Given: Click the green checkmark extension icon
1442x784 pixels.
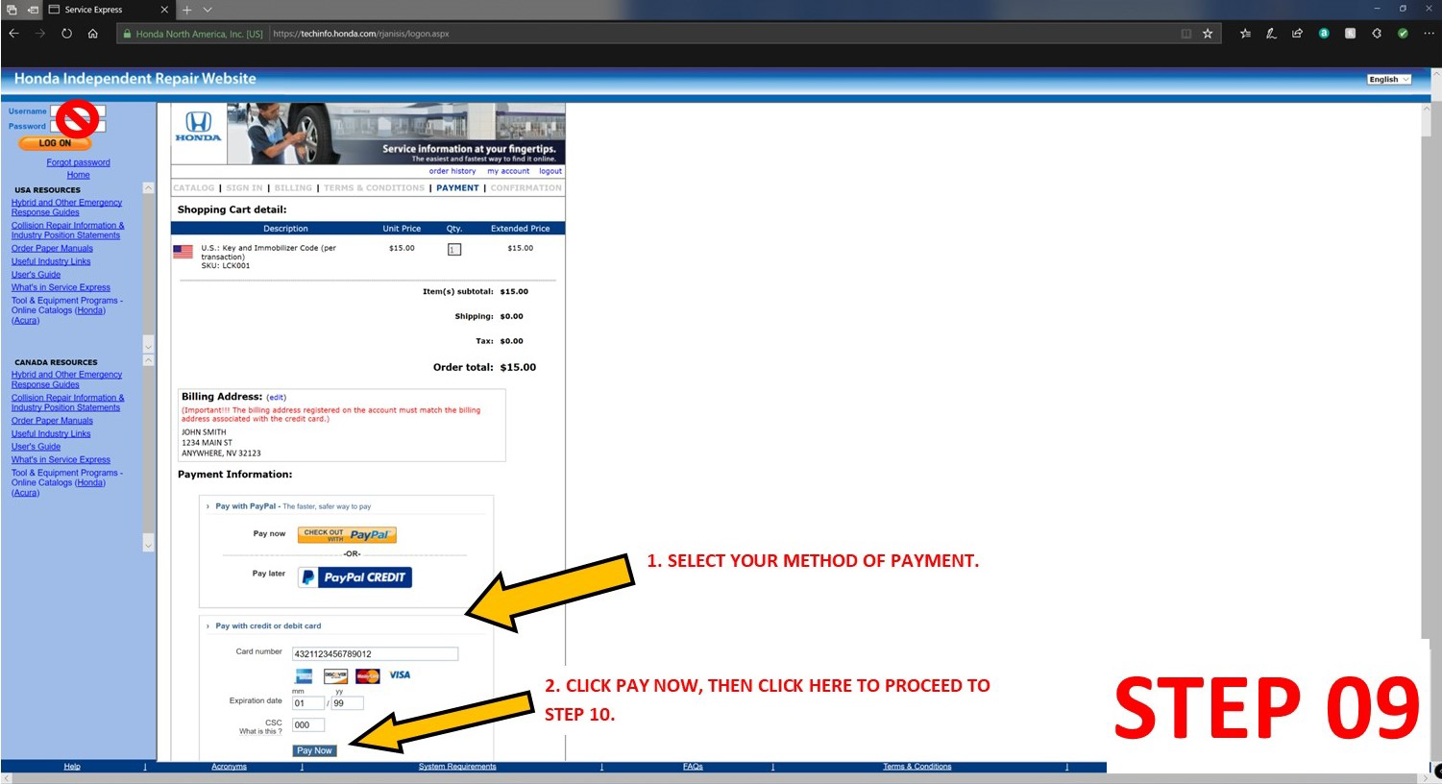Looking at the screenshot, I should 1403,34.
